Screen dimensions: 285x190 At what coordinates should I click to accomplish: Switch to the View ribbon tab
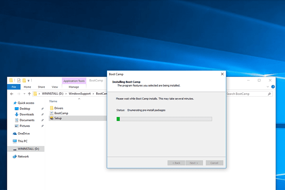(55, 87)
